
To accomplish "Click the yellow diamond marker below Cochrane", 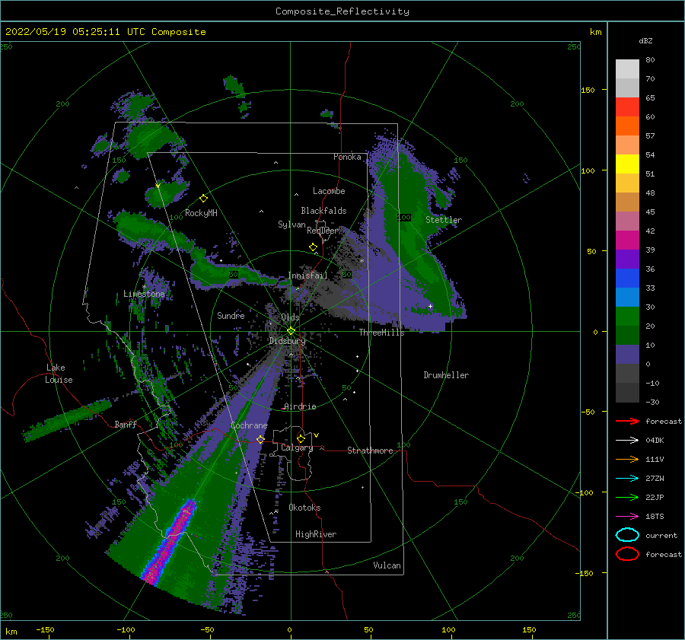I will pyautogui.click(x=260, y=439).
